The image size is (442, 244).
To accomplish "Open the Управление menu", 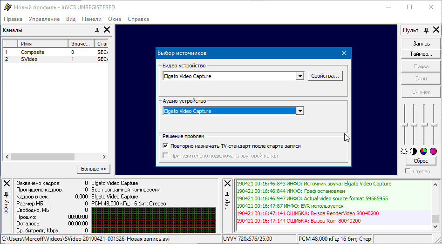I will tap(44, 19).
